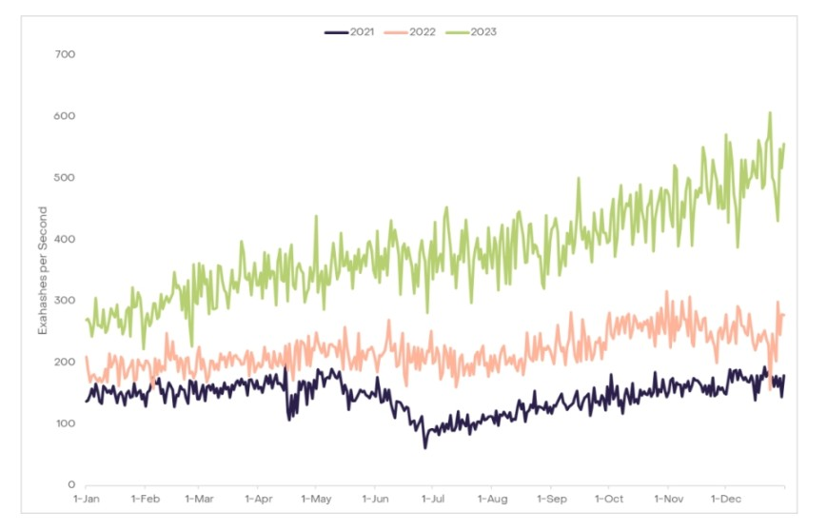Click the green 2023 legend line

tap(457, 32)
